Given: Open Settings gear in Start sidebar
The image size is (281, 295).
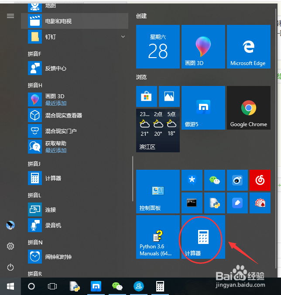Looking at the screenshot, I should tap(10, 246).
